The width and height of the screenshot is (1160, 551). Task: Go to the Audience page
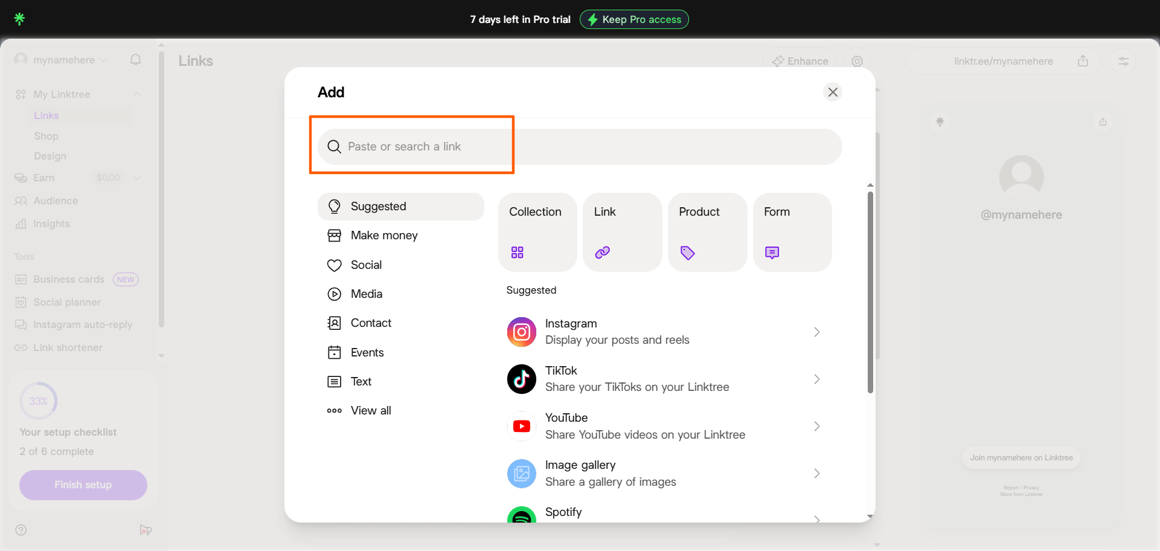pos(56,201)
